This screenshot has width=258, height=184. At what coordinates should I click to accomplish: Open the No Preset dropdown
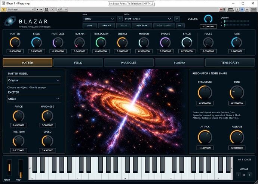tap(21, 10)
